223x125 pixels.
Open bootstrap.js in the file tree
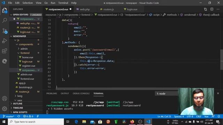25,87
